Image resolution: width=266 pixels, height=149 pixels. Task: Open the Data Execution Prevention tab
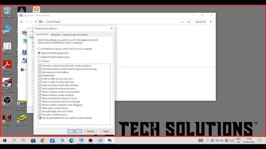(75, 35)
